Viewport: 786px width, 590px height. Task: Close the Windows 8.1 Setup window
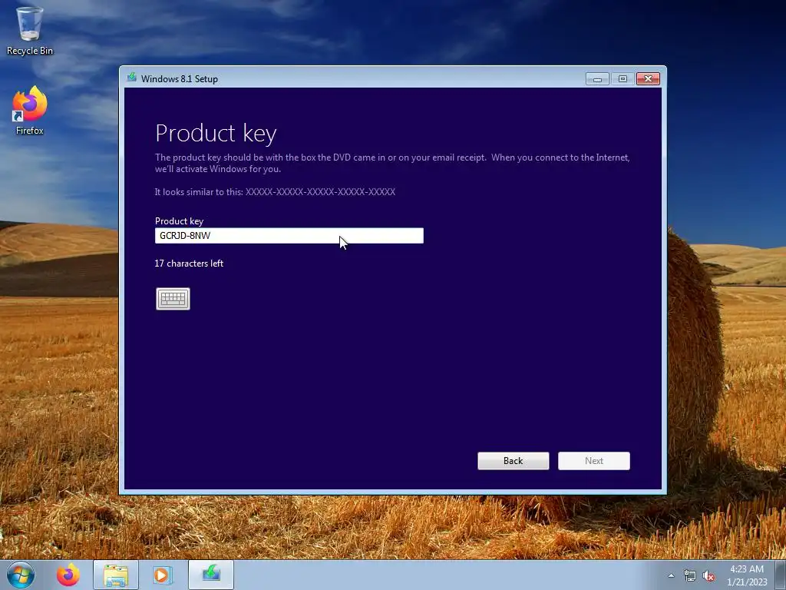[648, 79]
